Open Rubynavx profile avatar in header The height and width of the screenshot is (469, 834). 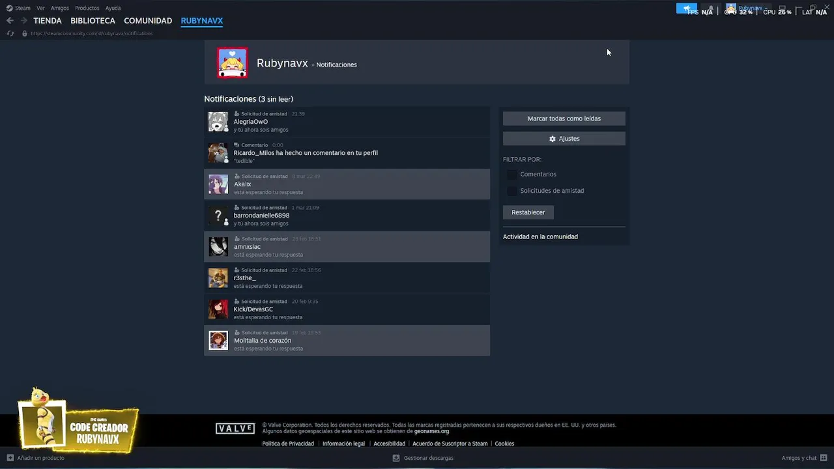tap(731, 8)
